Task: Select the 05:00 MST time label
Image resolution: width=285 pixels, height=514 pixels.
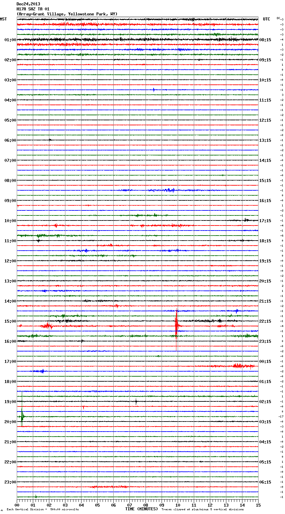Action: [x=10, y=120]
